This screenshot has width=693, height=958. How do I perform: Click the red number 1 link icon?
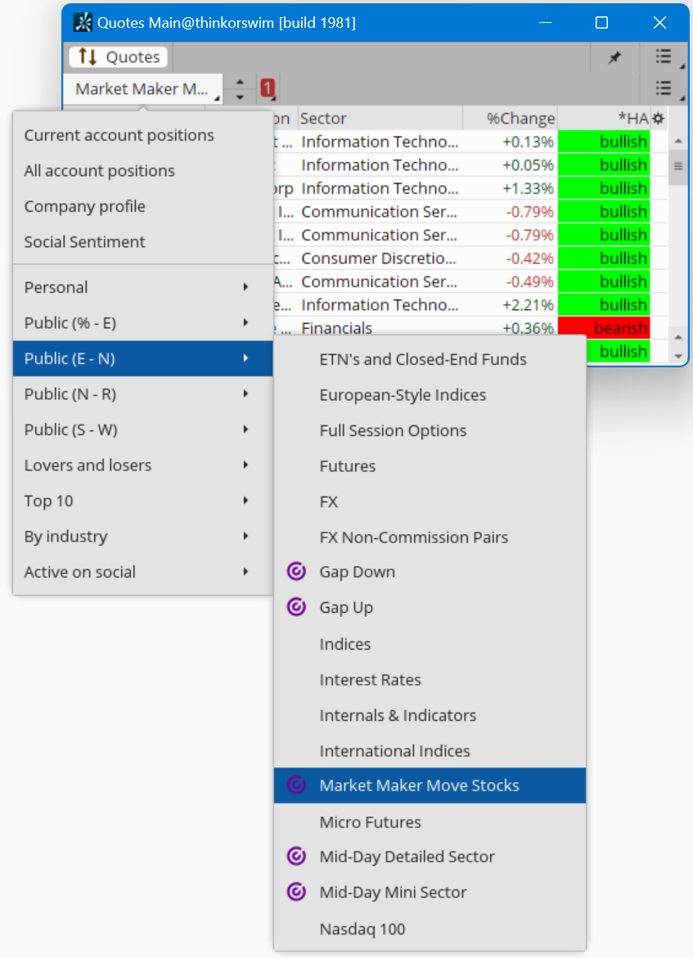pos(267,88)
